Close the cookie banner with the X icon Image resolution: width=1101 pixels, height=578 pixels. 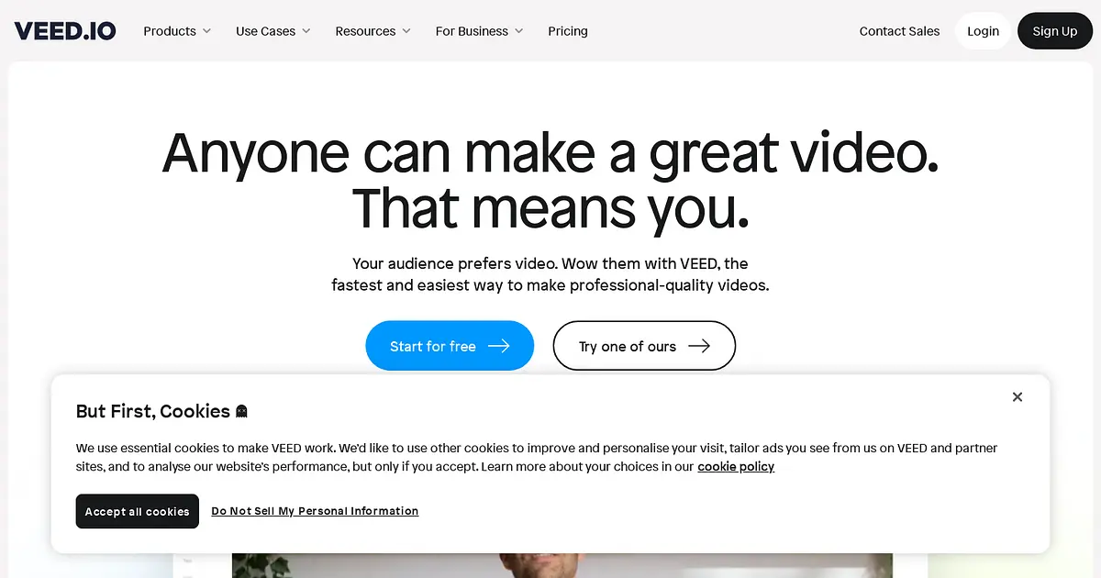[1018, 397]
